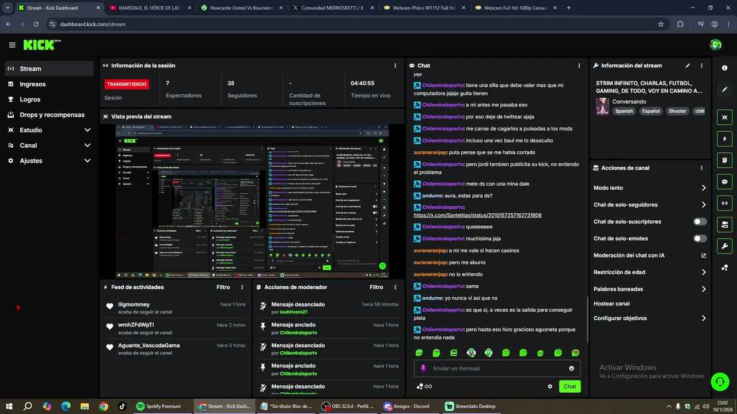This screenshot has height=414, width=737.
Task: Open Spotify Premium from the taskbar
Action: point(158,406)
